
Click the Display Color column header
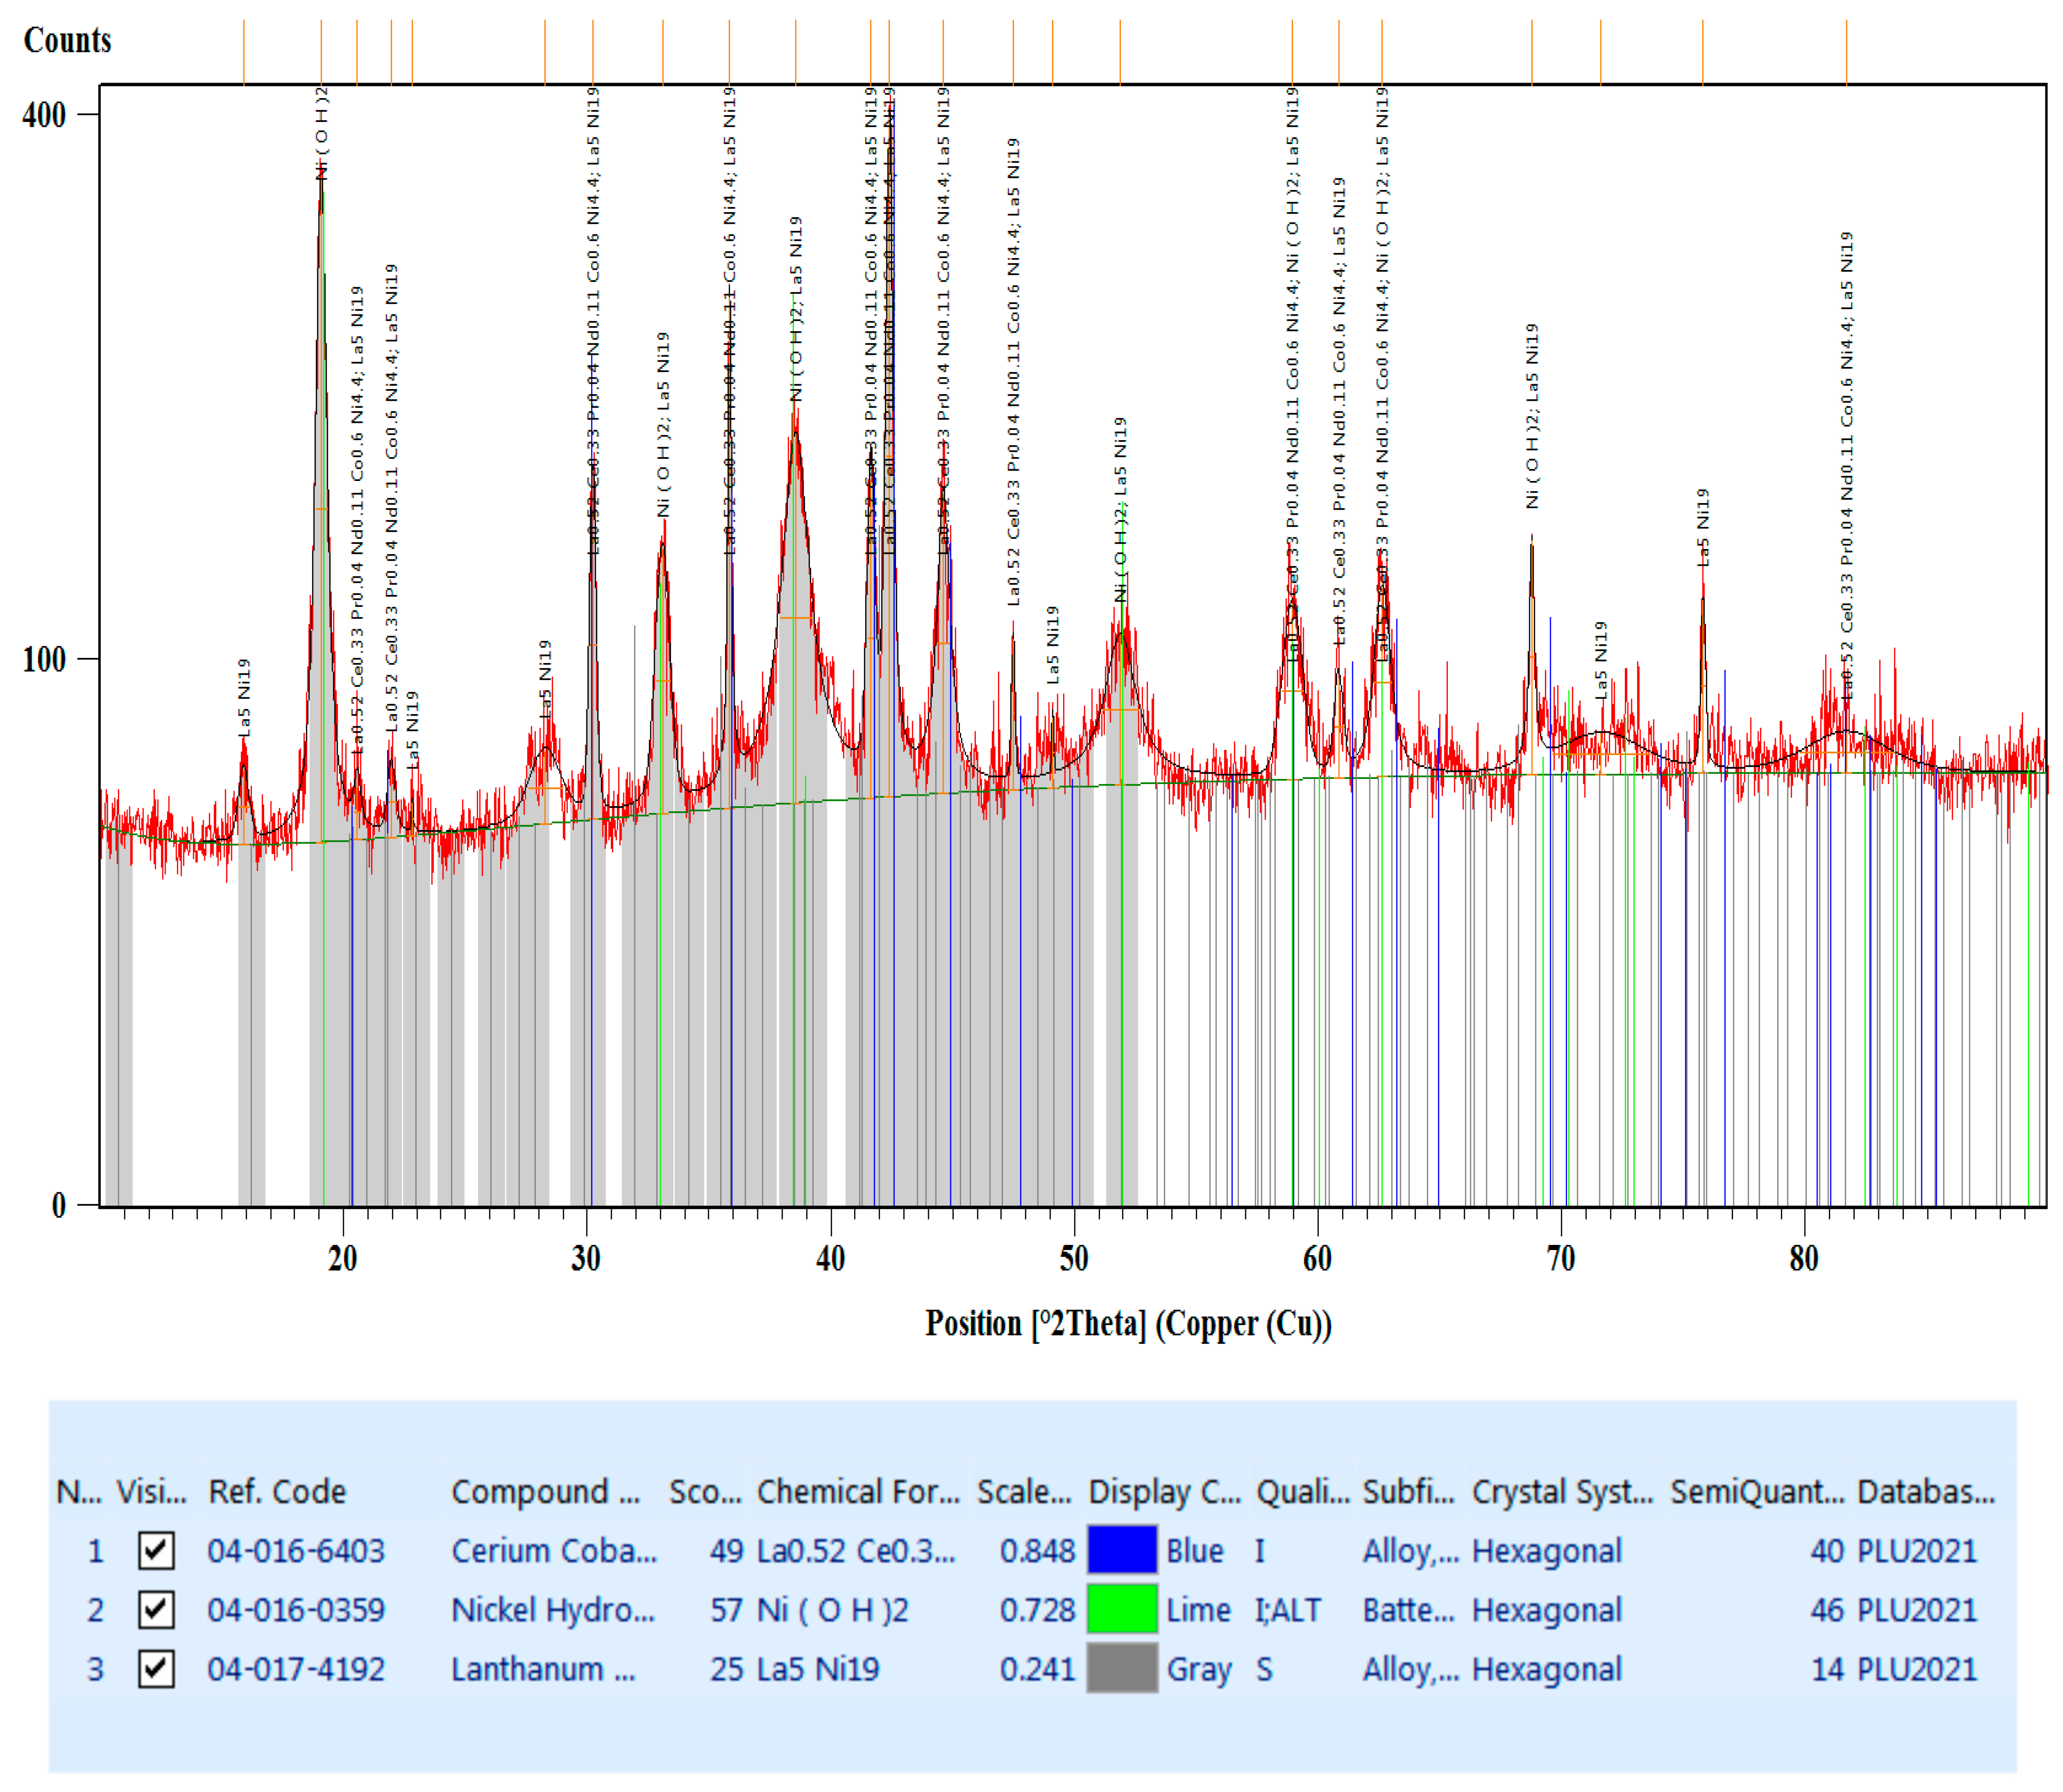coord(1164,1491)
